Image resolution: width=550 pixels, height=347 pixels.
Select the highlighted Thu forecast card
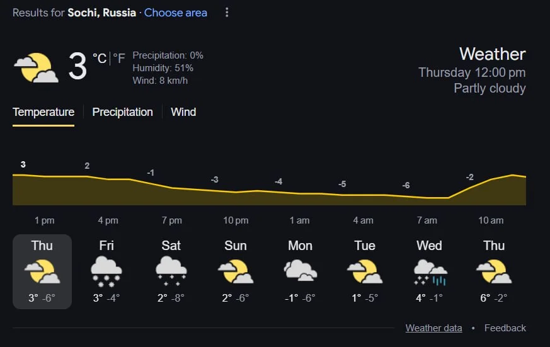click(x=42, y=271)
